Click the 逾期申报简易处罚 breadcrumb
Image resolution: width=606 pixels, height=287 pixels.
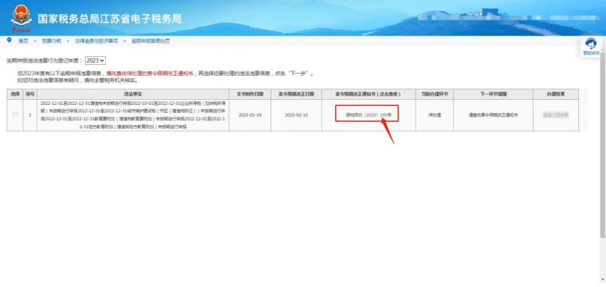(x=150, y=41)
